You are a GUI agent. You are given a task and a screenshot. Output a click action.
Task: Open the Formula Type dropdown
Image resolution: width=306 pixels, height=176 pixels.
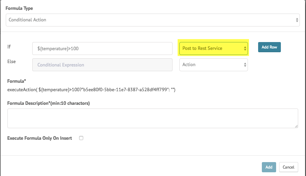[152, 20]
